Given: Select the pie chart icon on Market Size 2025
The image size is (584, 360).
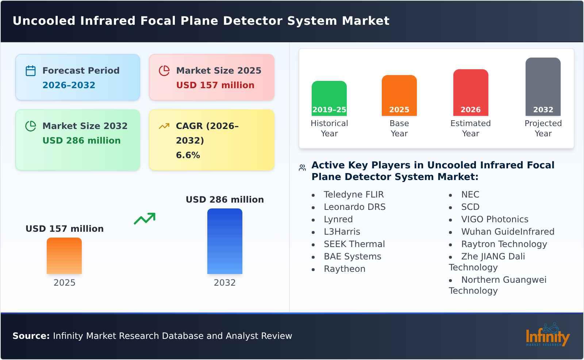Looking at the screenshot, I should tap(164, 71).
